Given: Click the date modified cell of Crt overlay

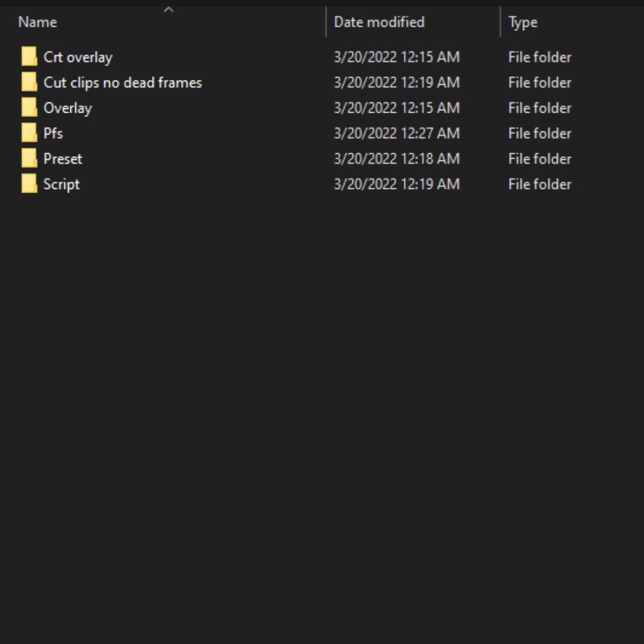Looking at the screenshot, I should tap(397, 57).
